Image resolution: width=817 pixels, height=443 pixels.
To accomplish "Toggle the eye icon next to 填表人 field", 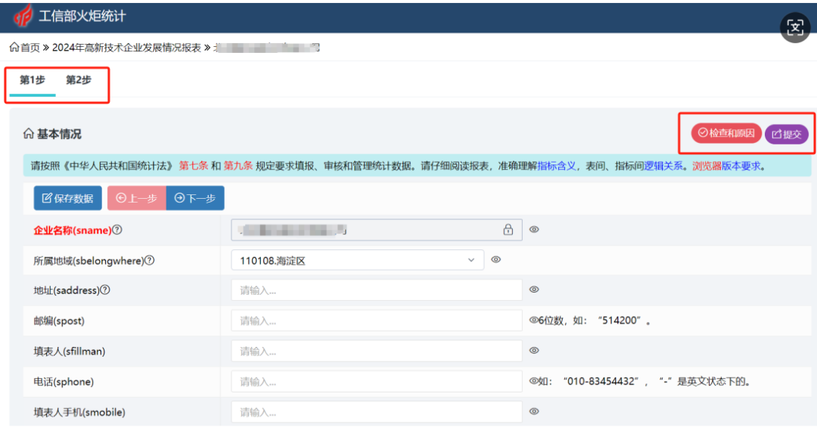I will [534, 351].
